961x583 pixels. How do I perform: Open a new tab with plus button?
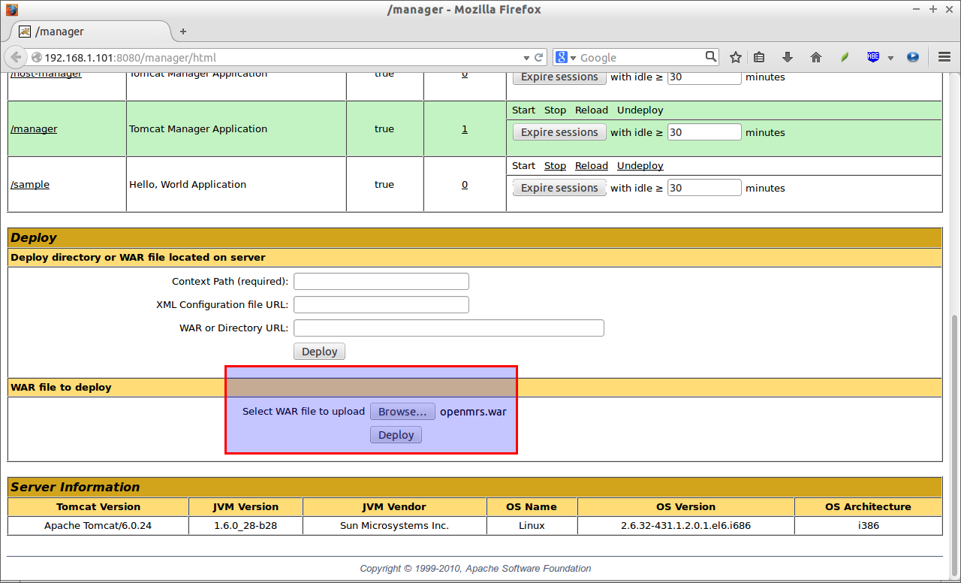point(183,32)
